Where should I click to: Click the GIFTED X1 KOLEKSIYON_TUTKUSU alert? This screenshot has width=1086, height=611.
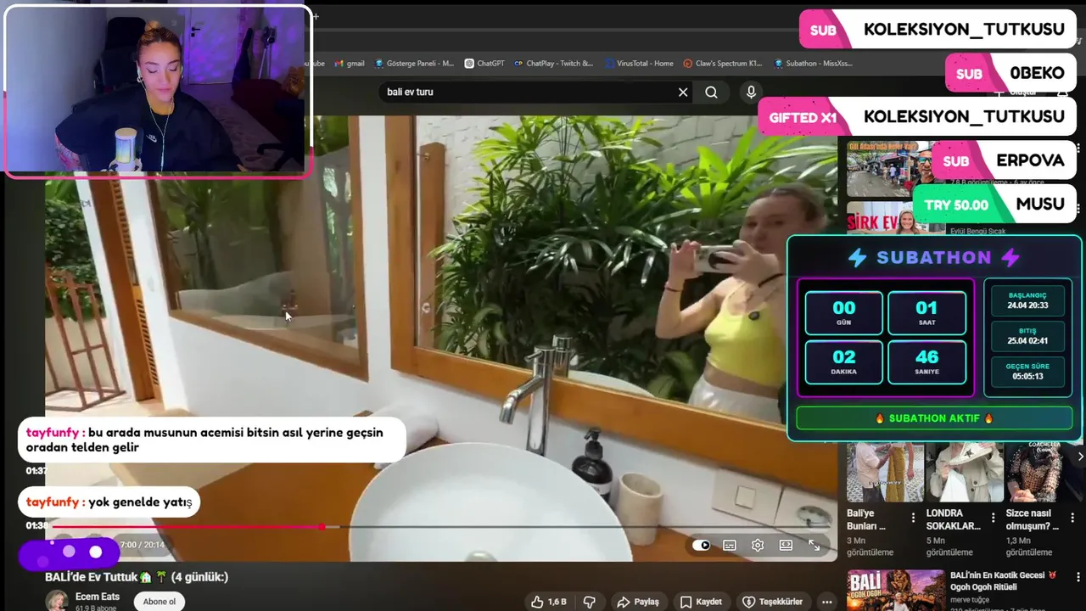click(x=917, y=117)
